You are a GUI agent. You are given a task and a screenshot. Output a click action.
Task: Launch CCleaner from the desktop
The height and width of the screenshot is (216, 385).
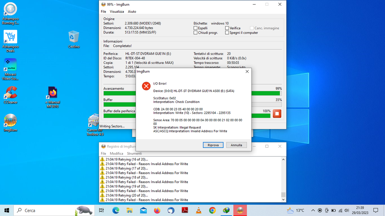click(11, 95)
